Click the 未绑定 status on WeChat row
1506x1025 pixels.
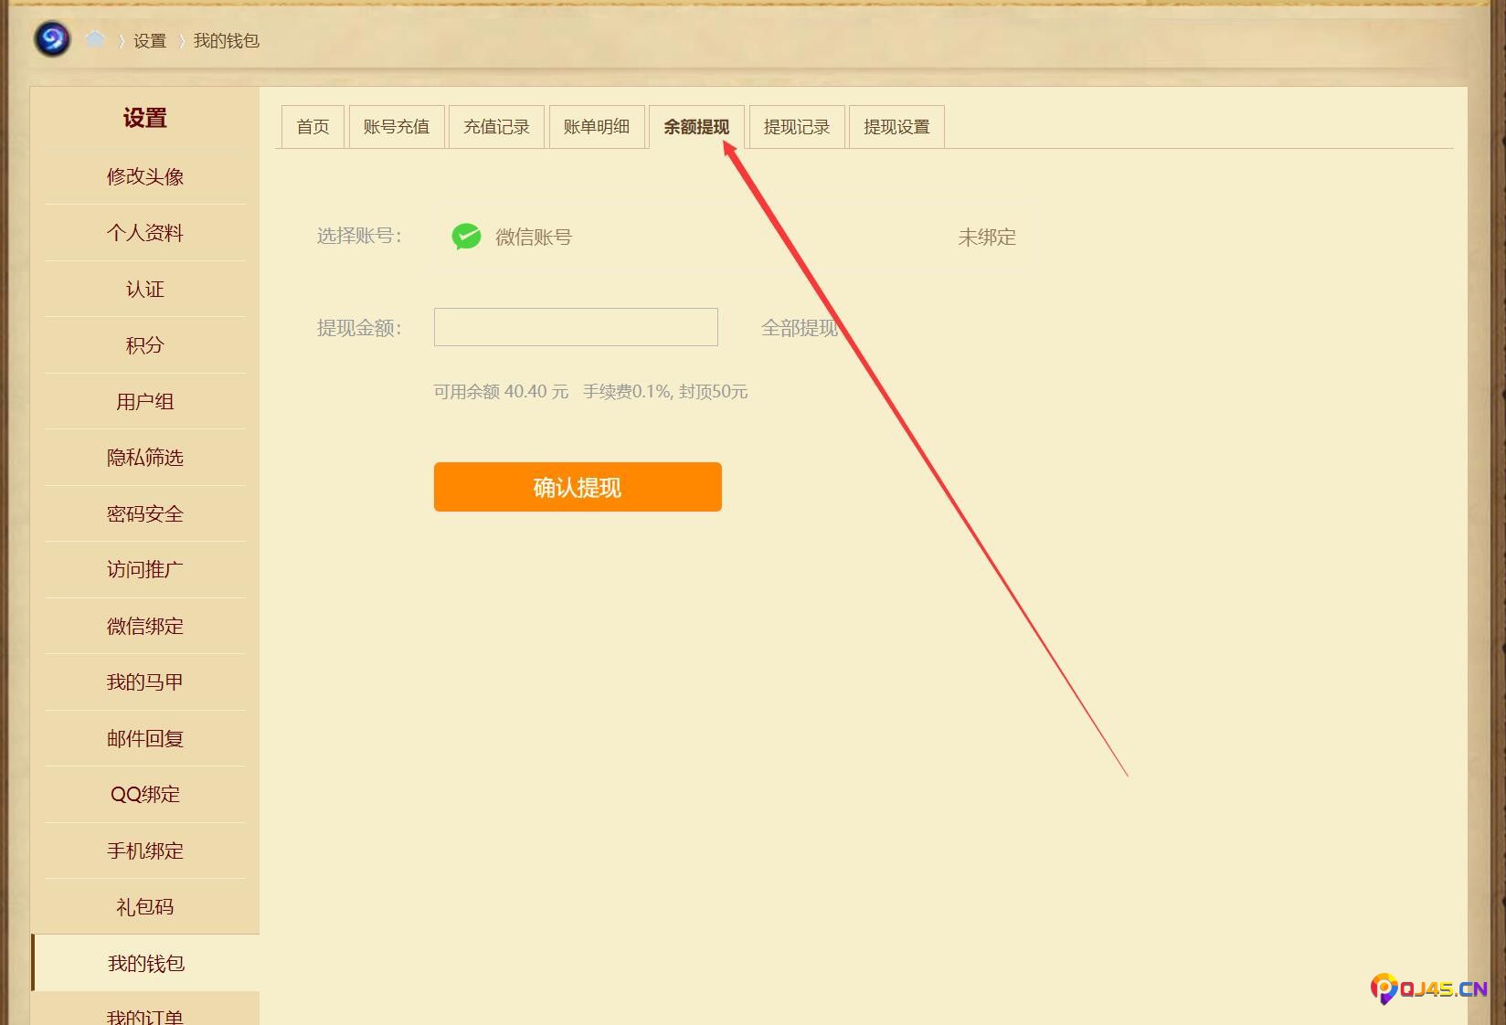(x=986, y=238)
